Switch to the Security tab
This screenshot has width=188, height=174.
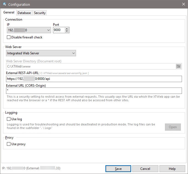point(40,13)
